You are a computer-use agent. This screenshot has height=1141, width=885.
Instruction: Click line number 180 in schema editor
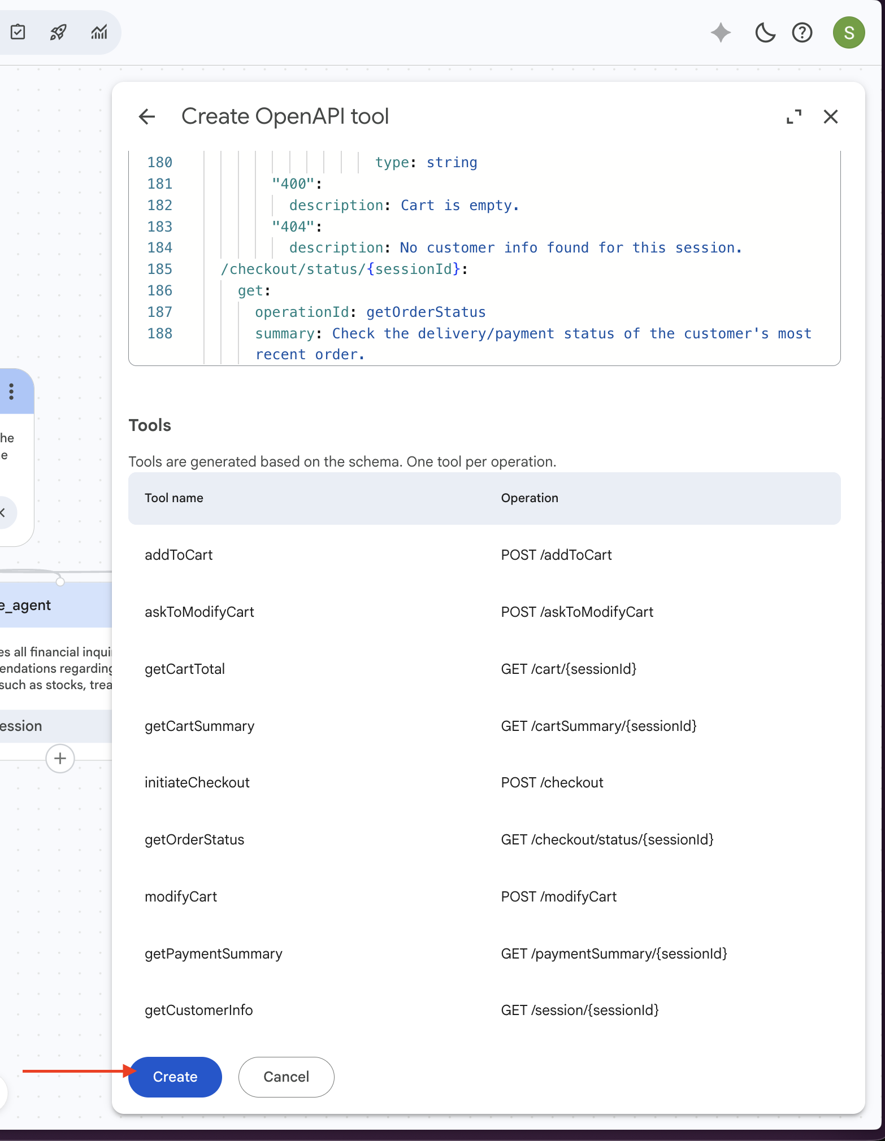pyautogui.click(x=160, y=162)
